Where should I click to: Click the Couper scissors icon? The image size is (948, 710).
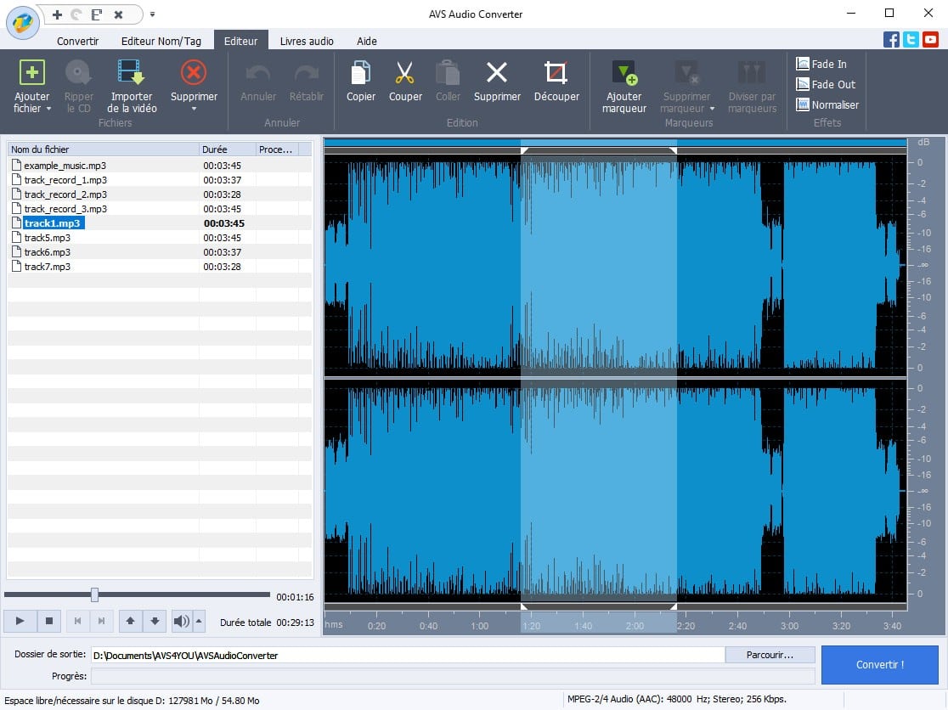click(x=405, y=73)
